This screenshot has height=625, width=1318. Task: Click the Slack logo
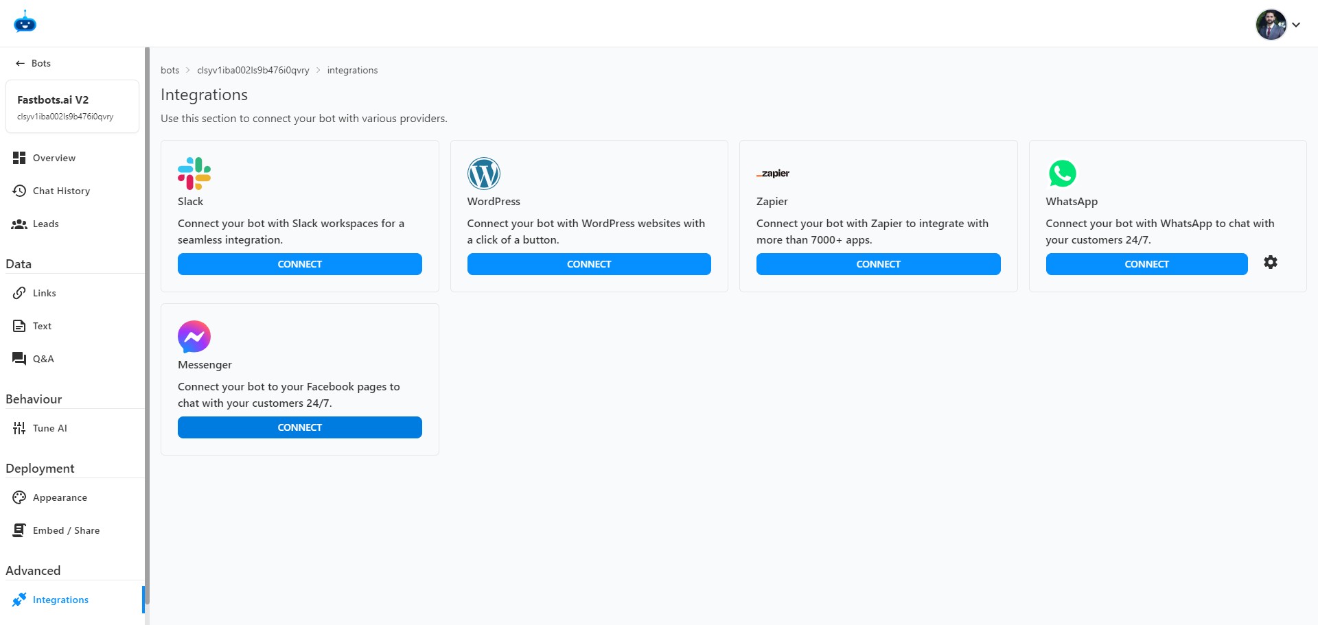[x=194, y=174]
